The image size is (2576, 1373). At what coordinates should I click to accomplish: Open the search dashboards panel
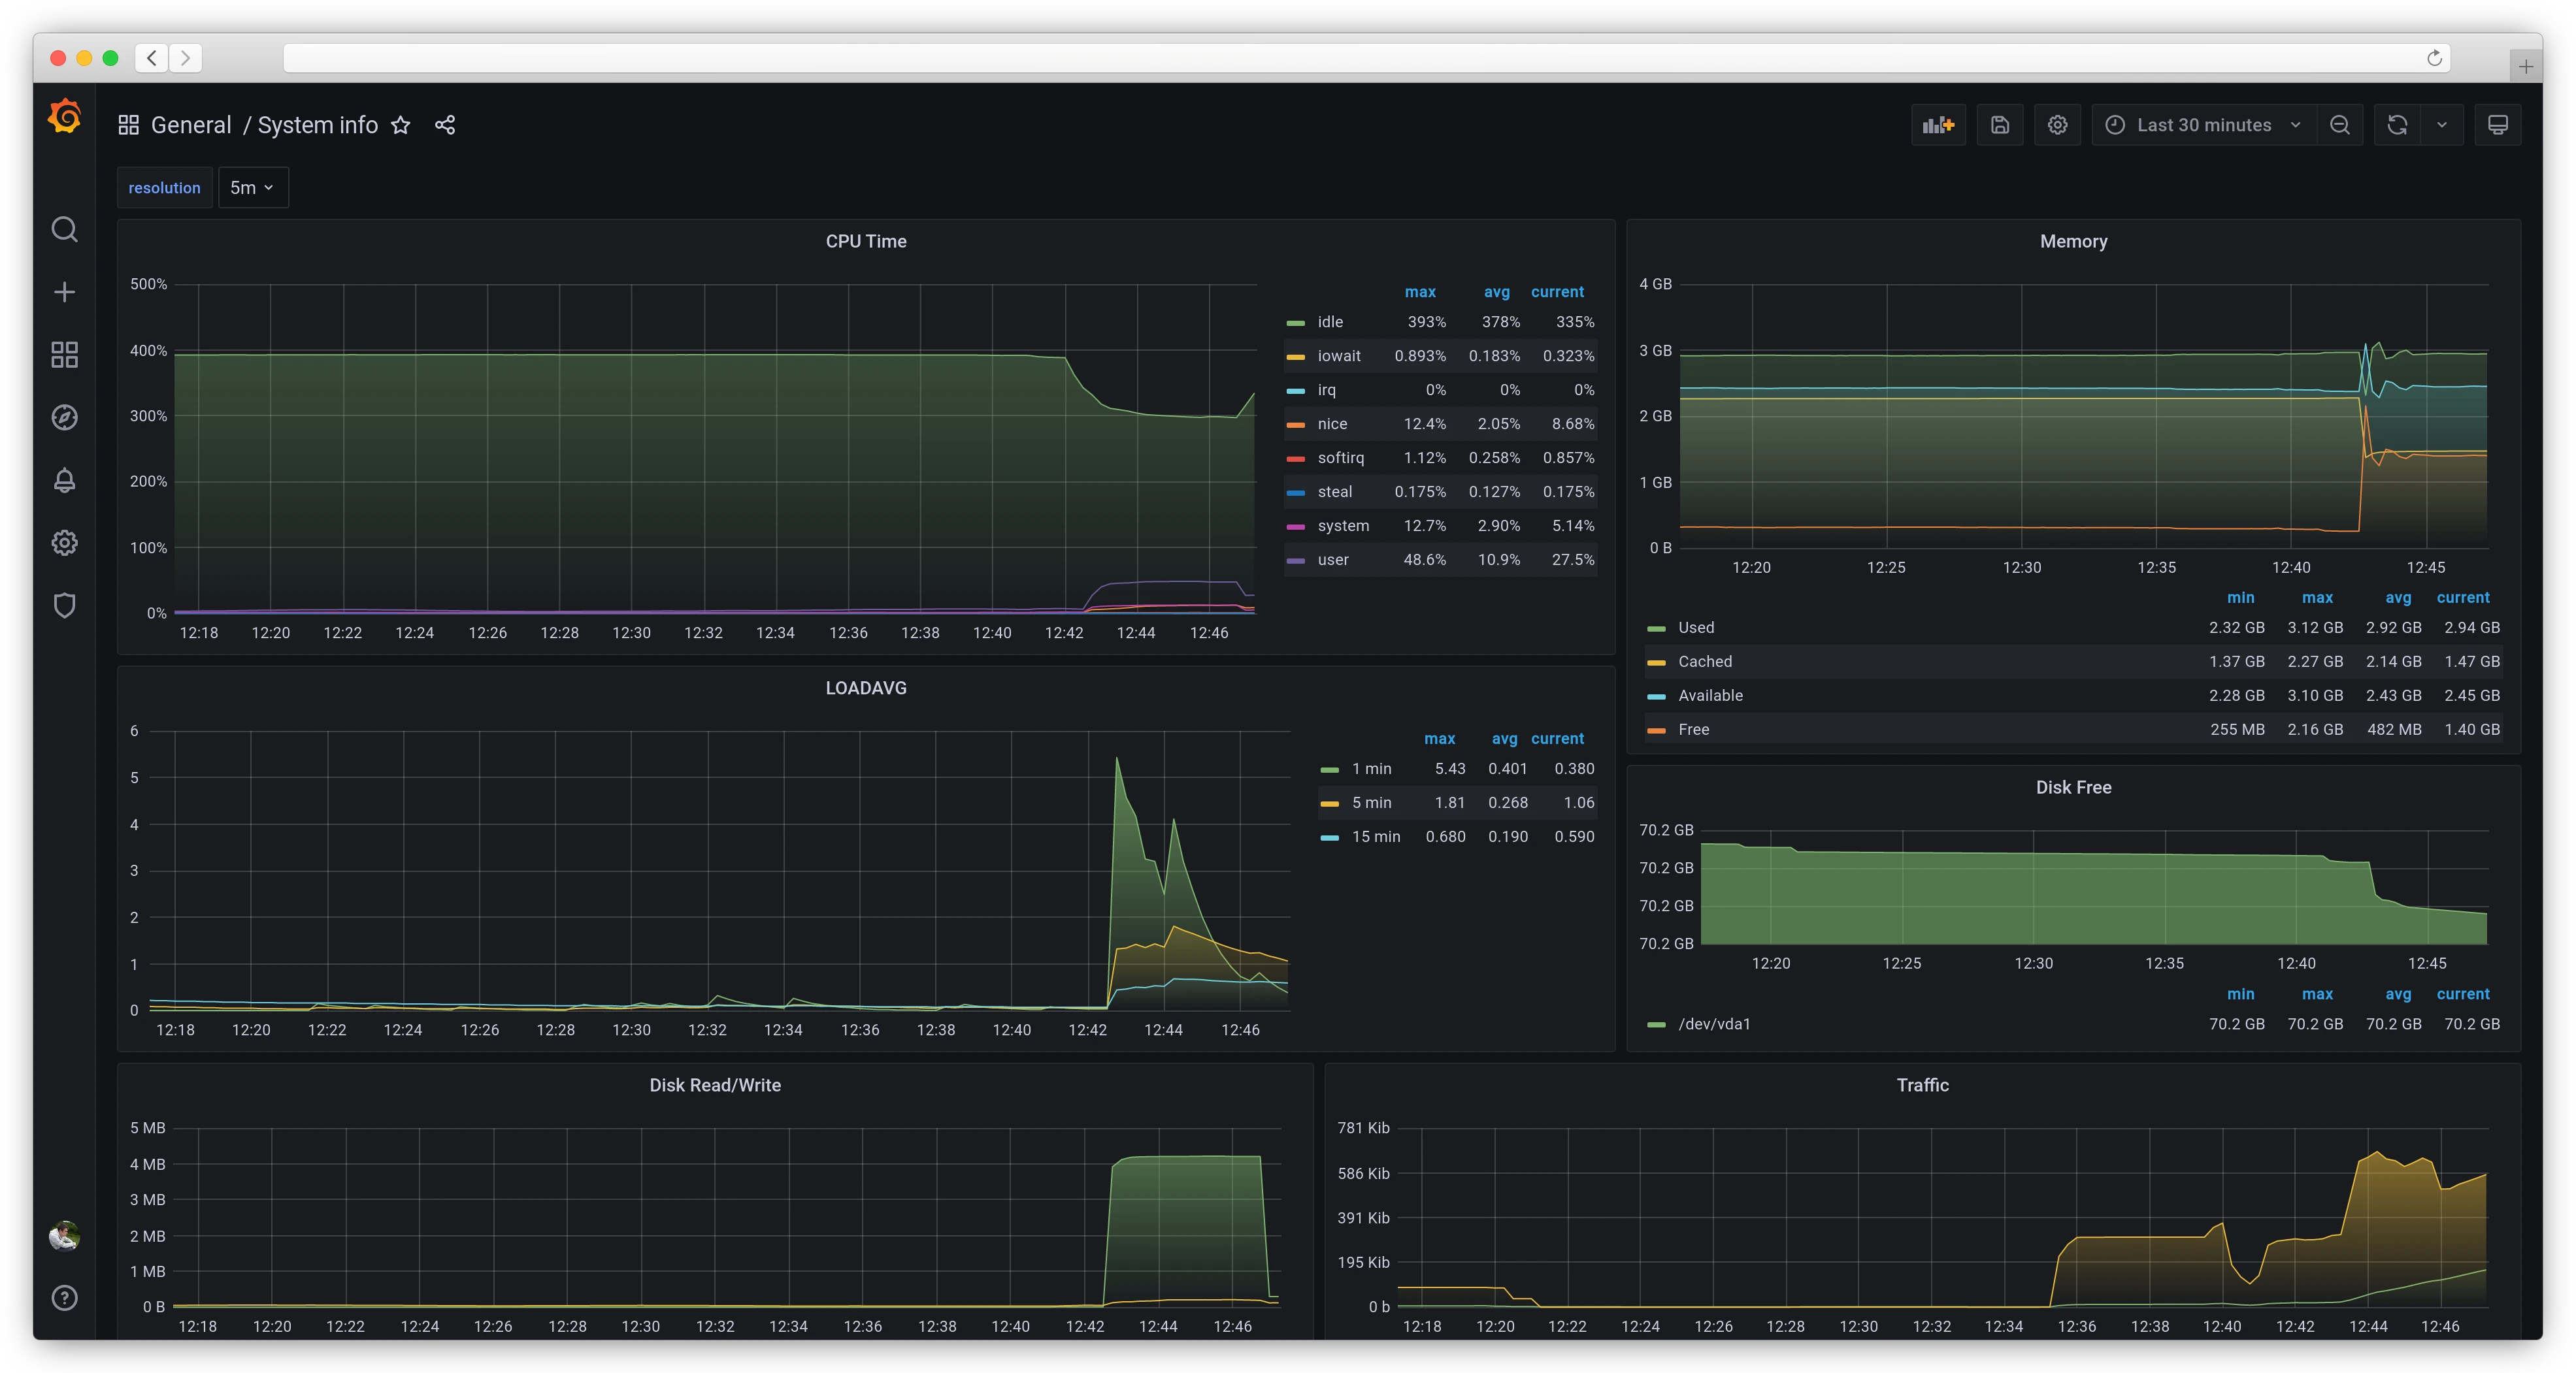point(64,229)
